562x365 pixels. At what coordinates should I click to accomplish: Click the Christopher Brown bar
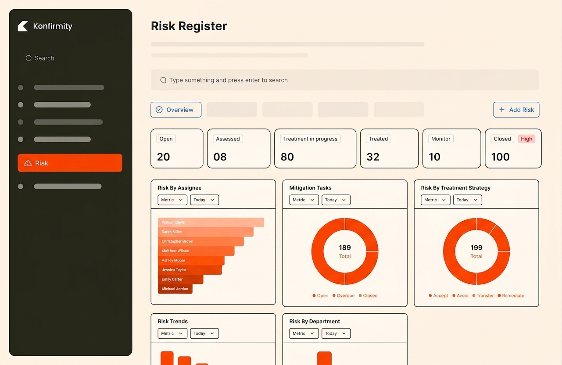[200, 241]
